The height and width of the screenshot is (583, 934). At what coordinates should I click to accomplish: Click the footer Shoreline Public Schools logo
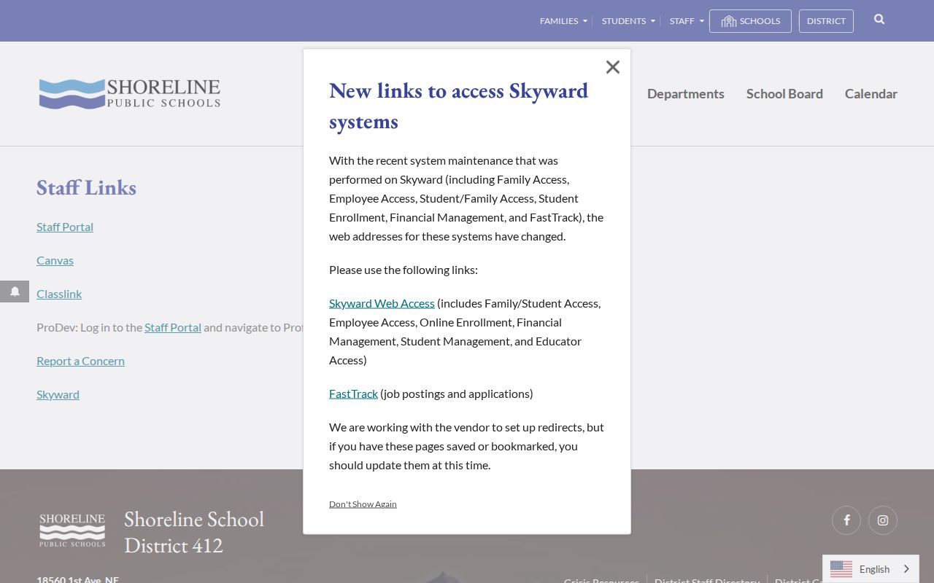(x=72, y=531)
